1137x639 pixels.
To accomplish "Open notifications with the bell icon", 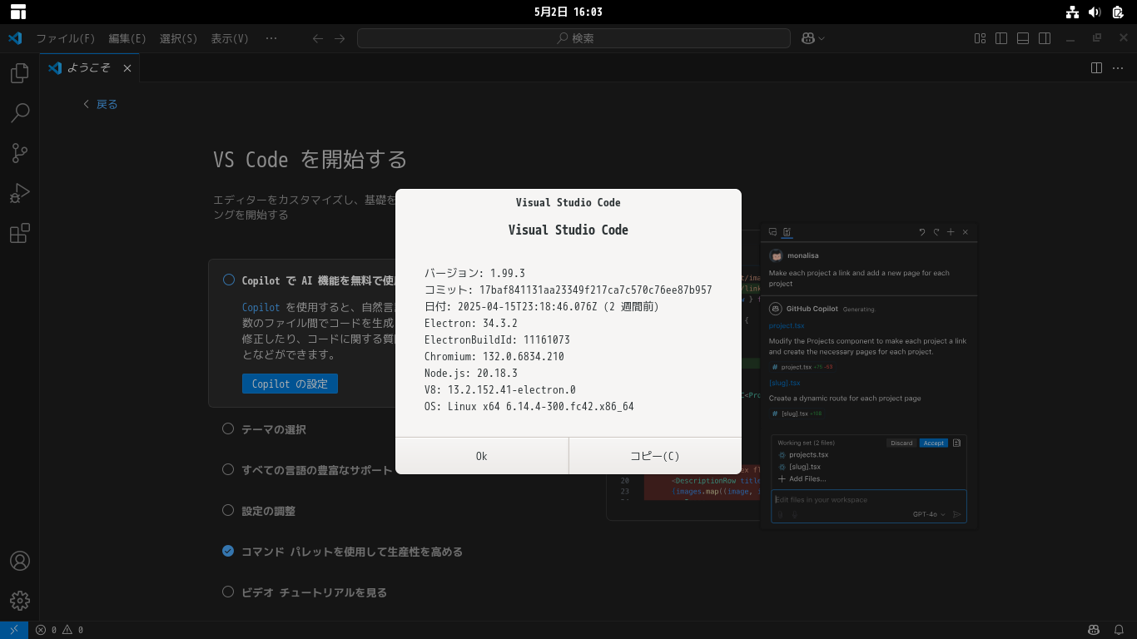I will pyautogui.click(x=1120, y=630).
